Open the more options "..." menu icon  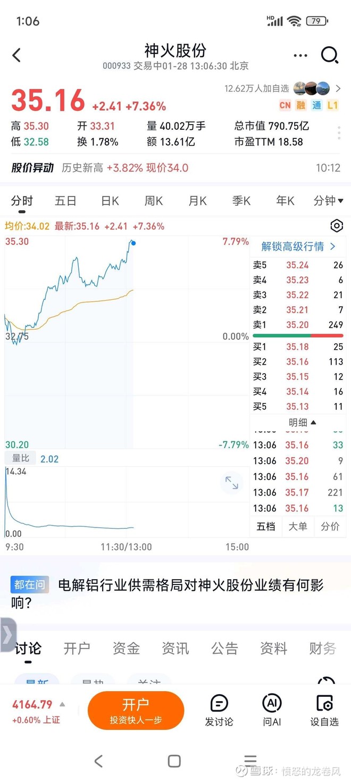300,55
